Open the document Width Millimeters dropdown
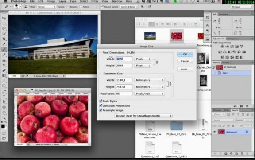This screenshot has width=255, height=160. pyautogui.click(x=149, y=80)
